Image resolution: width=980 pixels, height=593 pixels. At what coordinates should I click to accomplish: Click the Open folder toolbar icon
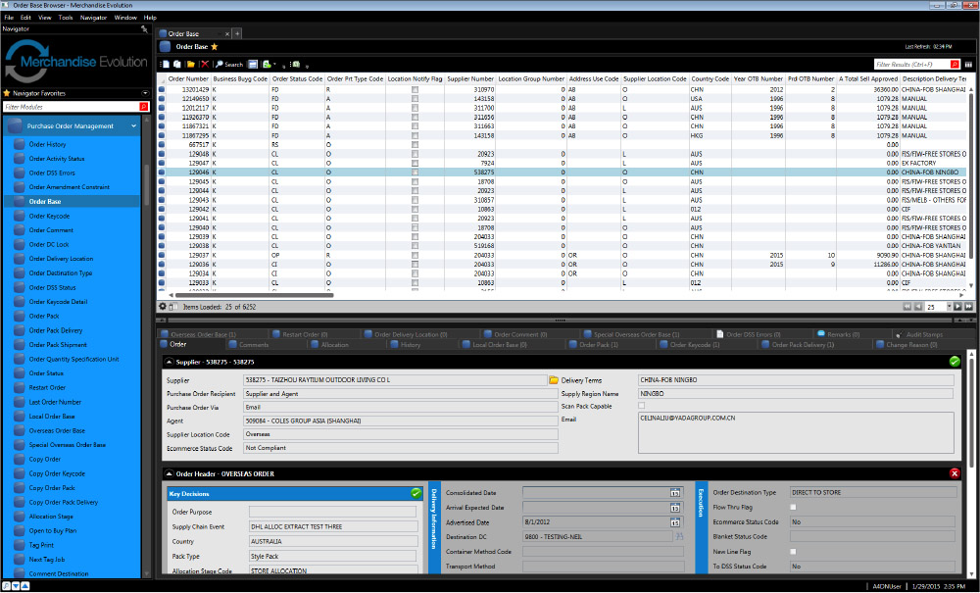(191, 65)
